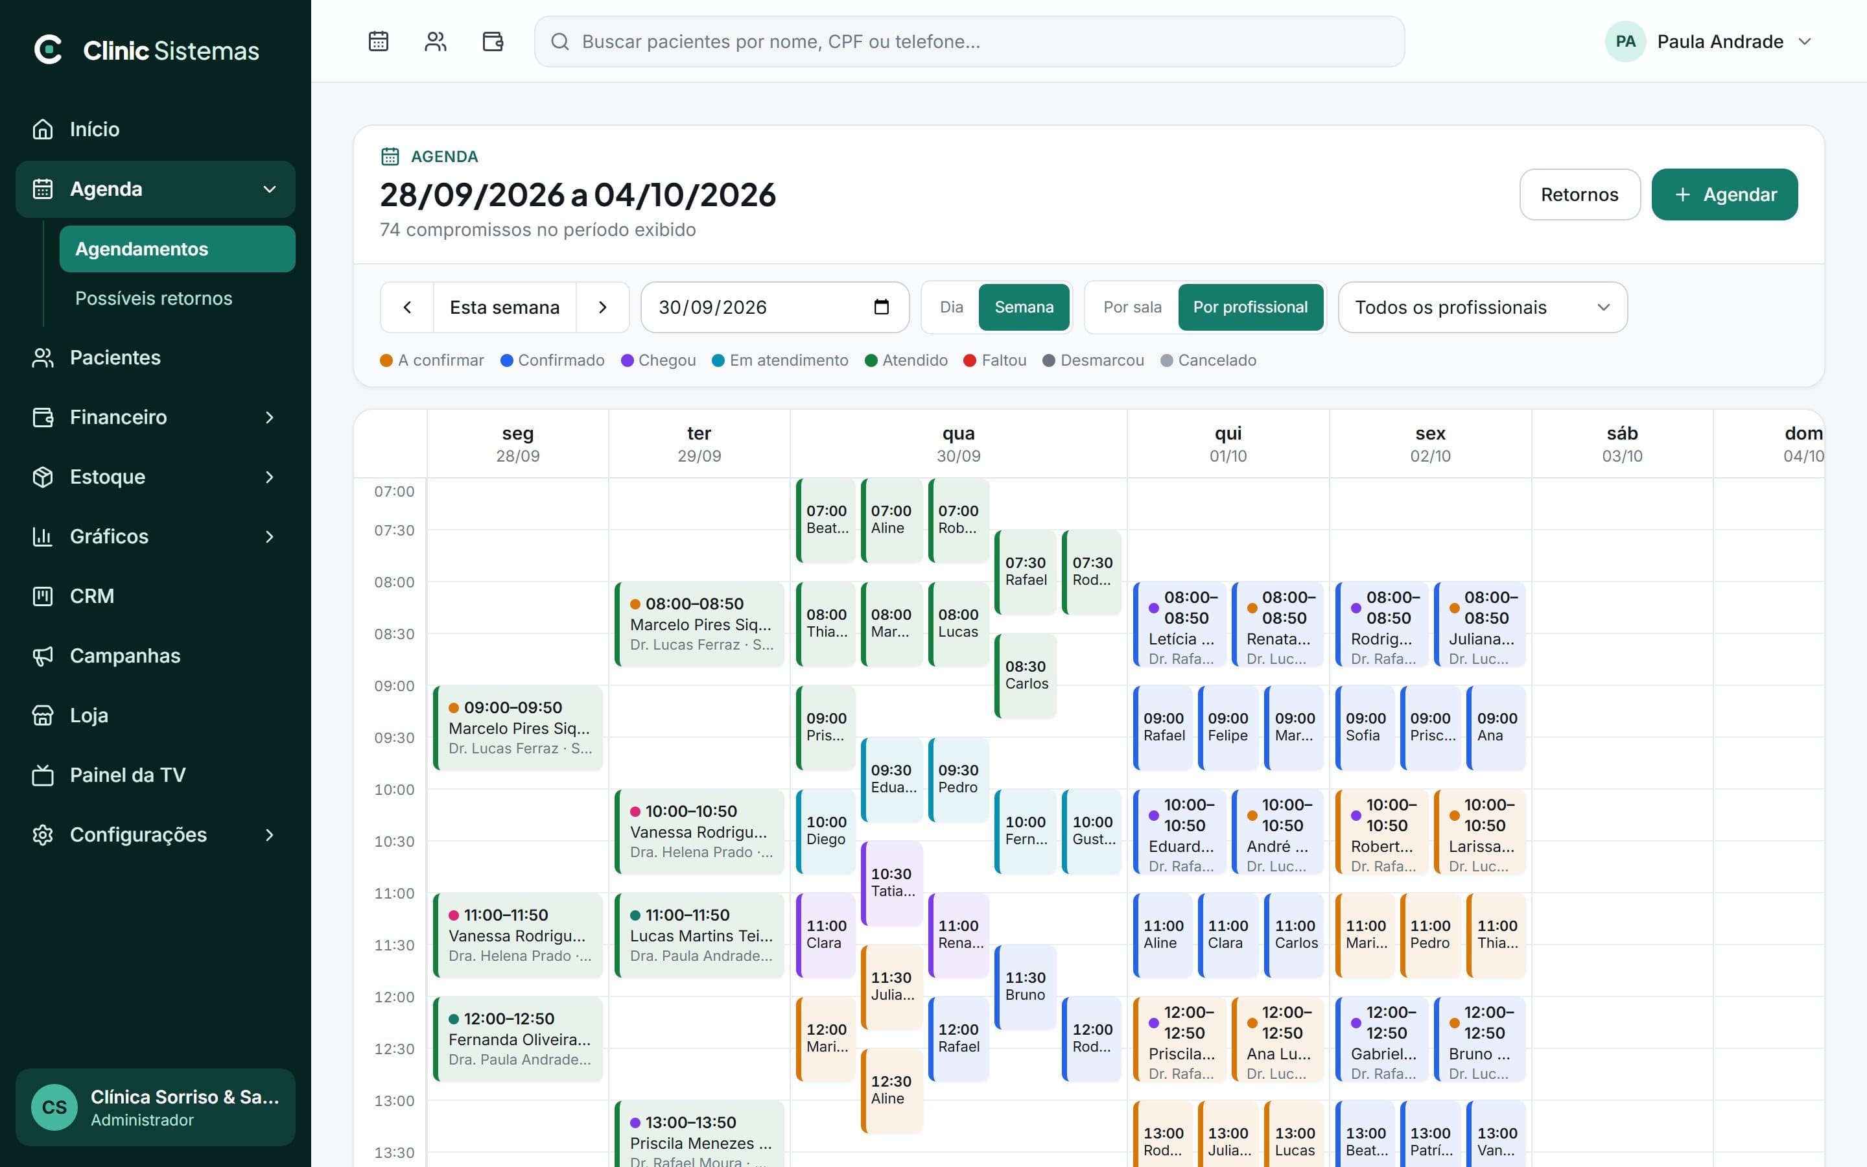The height and width of the screenshot is (1167, 1867).
Task: Open Lucas Martins 11:00–11:50 appointment
Action: [699, 935]
